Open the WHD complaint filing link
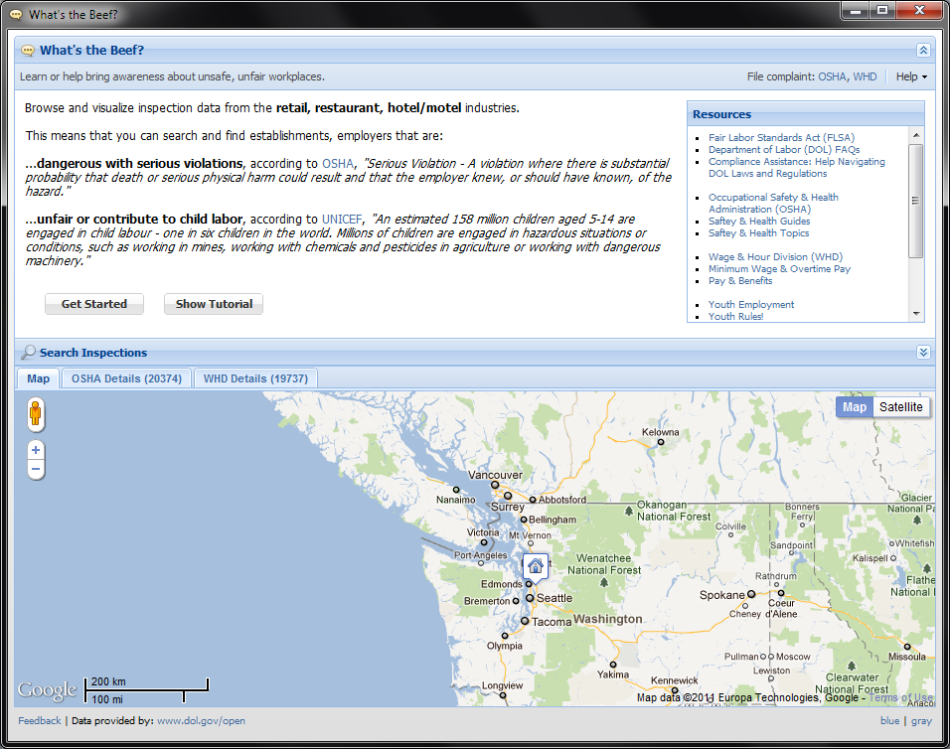Viewport: 950px width, 749px height. [865, 76]
